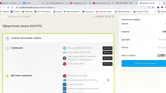Click blue extension icon in toolbar

tap(158, 7)
